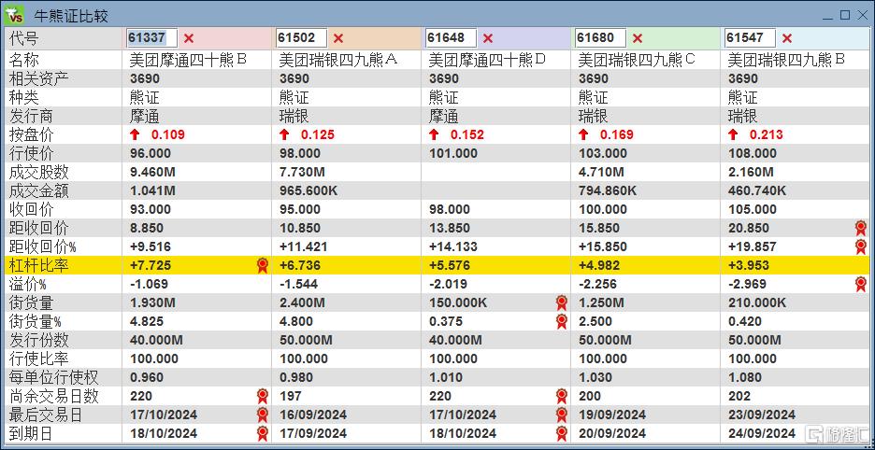
Task: Select the 溢价% row label
Action: (x=28, y=284)
